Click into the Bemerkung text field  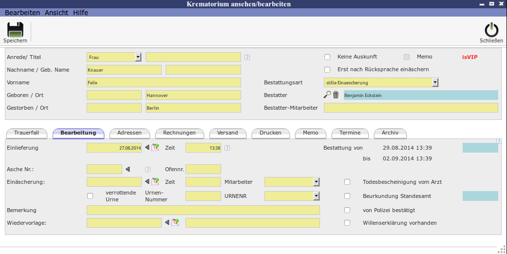[203, 210]
